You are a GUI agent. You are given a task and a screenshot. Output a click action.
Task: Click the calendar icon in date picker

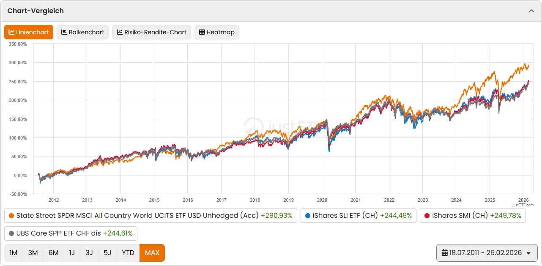pos(445,253)
